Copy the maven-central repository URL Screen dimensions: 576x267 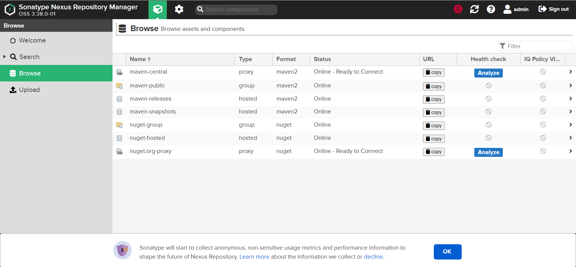point(433,72)
